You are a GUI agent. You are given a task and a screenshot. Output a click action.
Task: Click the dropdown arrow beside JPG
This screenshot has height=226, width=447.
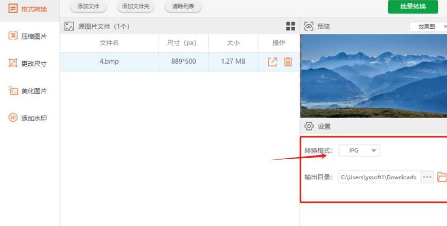pyautogui.click(x=374, y=150)
